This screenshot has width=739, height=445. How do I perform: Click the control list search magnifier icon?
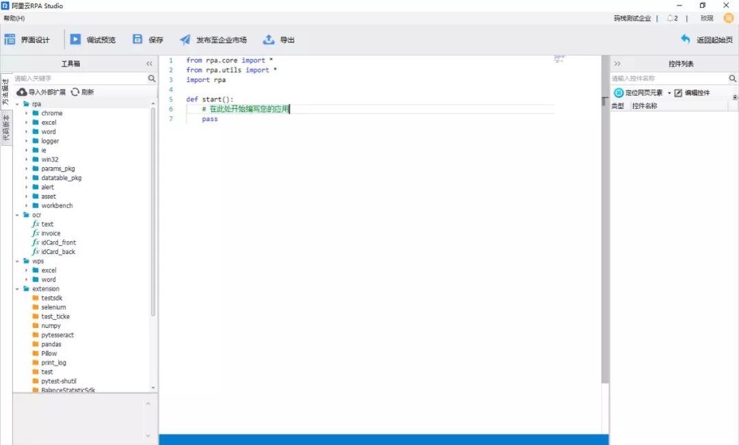[x=732, y=78]
